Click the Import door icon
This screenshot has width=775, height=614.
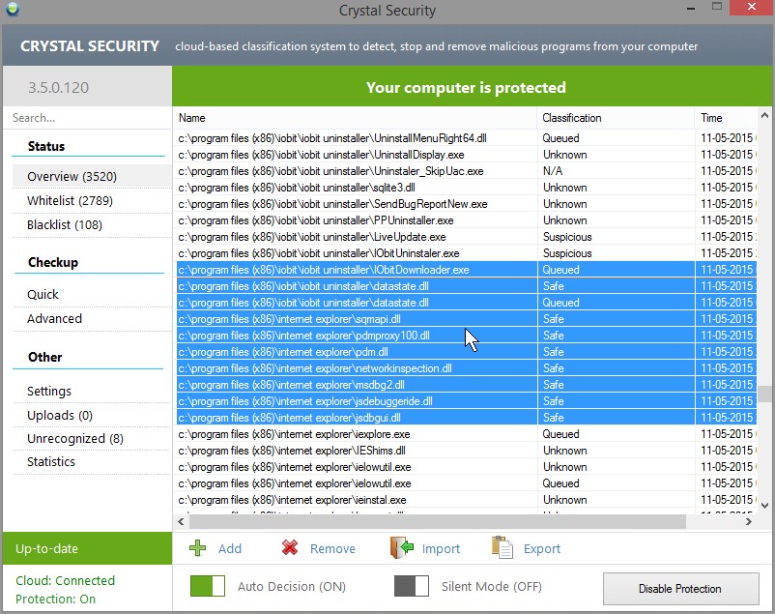pos(401,548)
